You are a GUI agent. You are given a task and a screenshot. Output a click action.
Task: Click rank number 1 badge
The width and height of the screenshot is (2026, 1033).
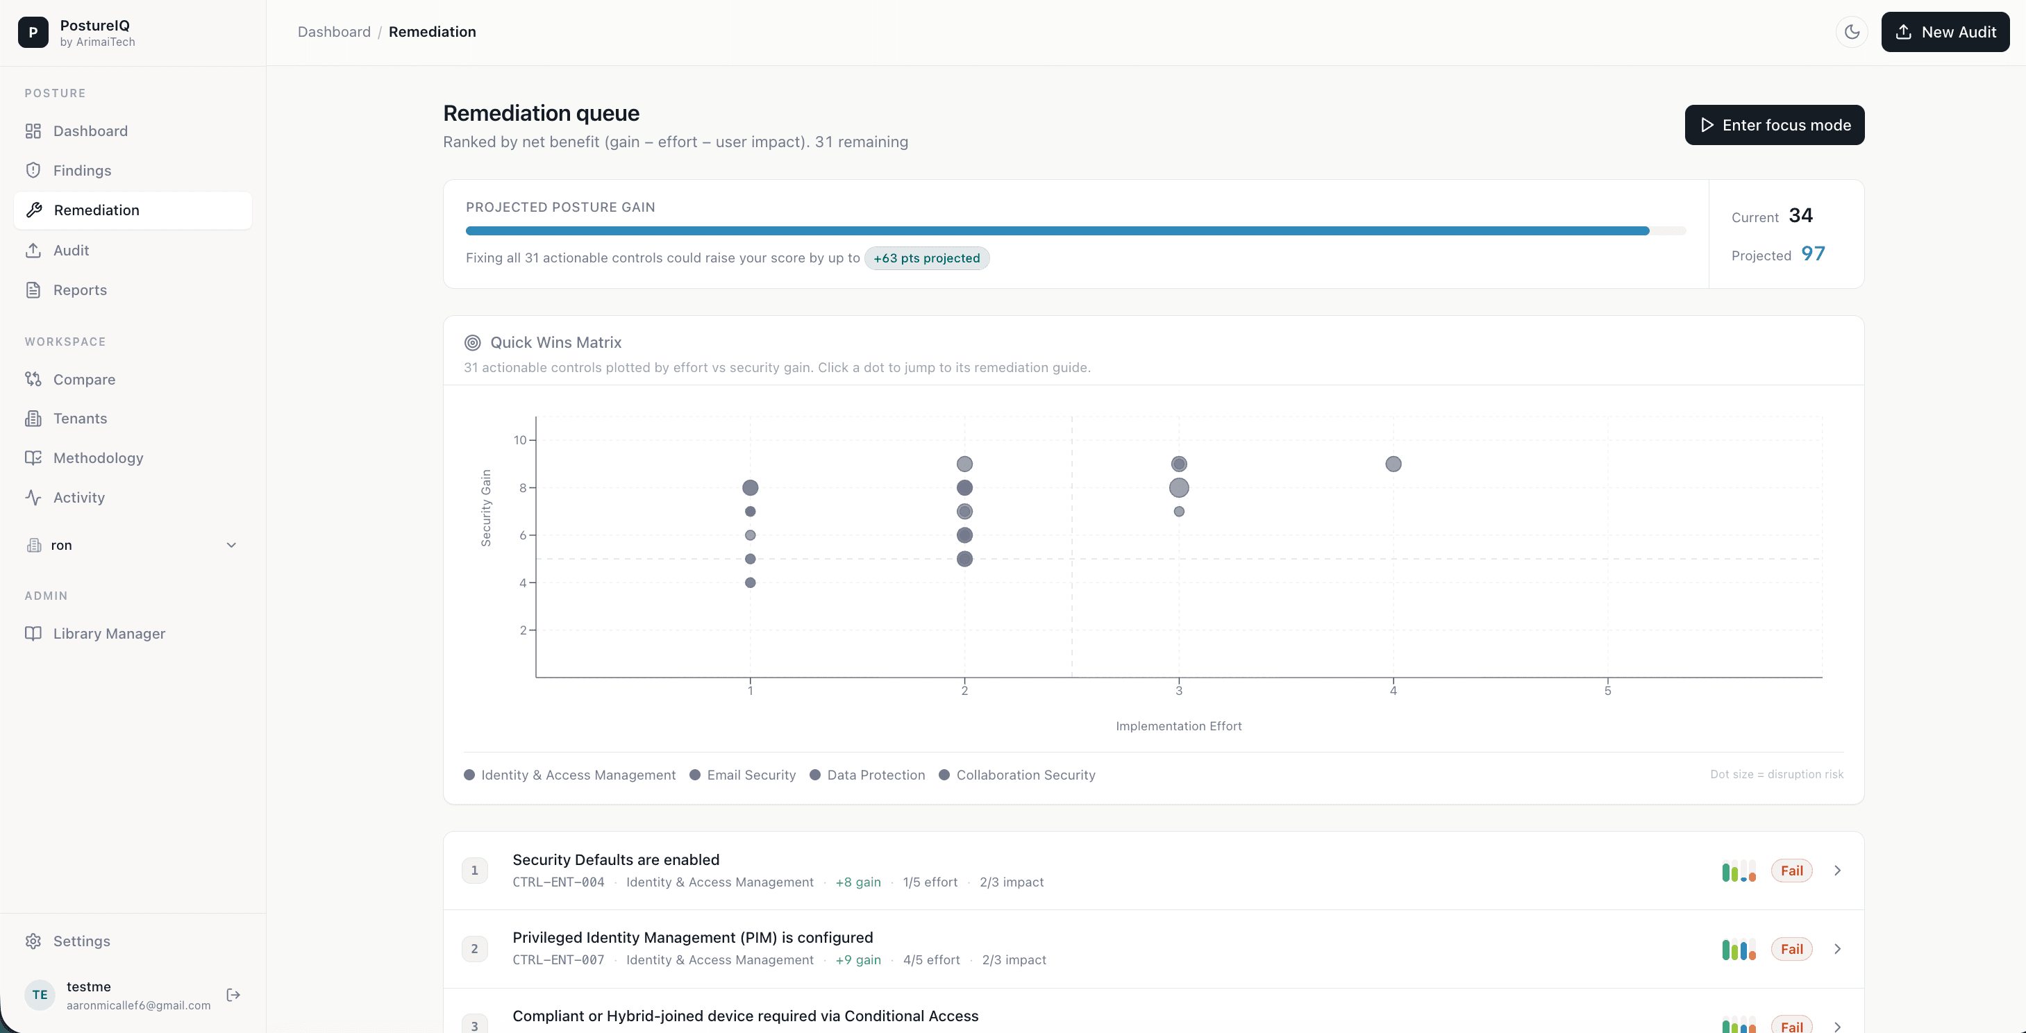pyautogui.click(x=474, y=871)
